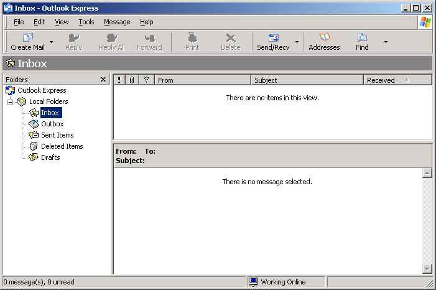Sort by the Attachment paperclip column
The width and height of the screenshot is (436, 290).
[132, 80]
